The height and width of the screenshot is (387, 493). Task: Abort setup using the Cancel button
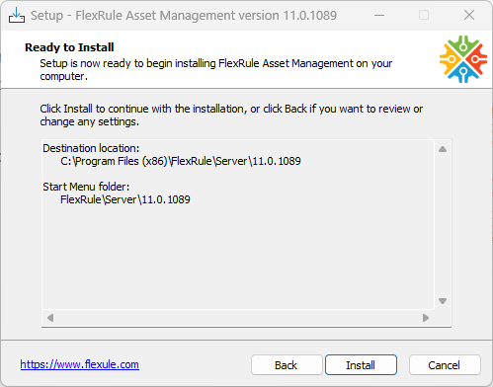[445, 365]
